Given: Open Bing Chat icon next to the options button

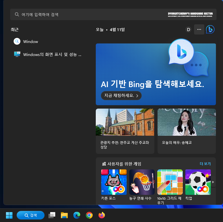Looking at the screenshot, I should tap(210, 29).
